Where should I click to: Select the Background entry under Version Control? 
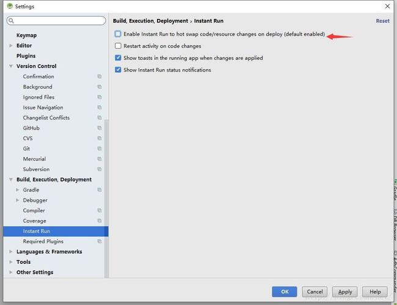[37, 87]
